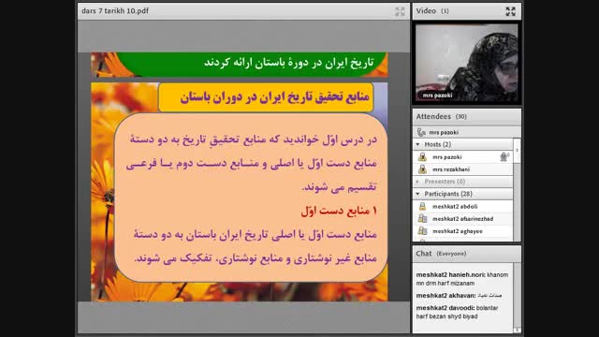
Task: Maximize the dars 7 tarikh share pod
Action: click(x=400, y=11)
